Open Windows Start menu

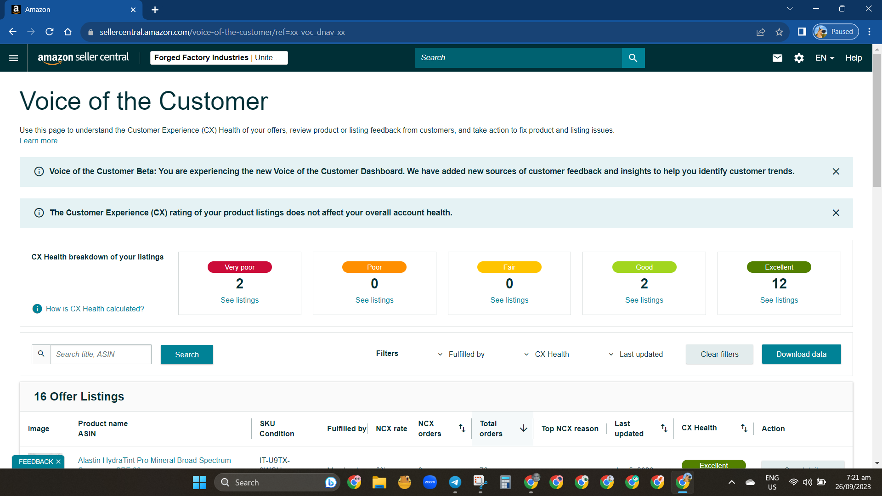point(199,482)
